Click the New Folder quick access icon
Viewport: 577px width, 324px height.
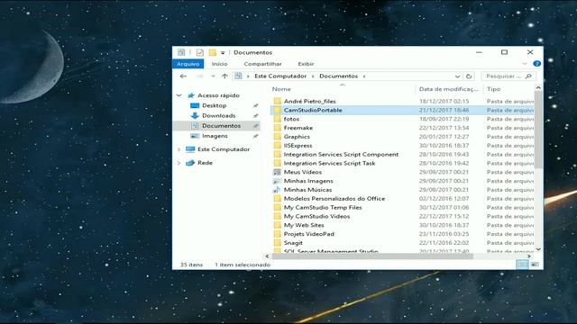pos(213,52)
